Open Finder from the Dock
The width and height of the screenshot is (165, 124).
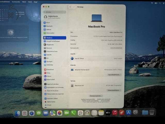(18, 113)
